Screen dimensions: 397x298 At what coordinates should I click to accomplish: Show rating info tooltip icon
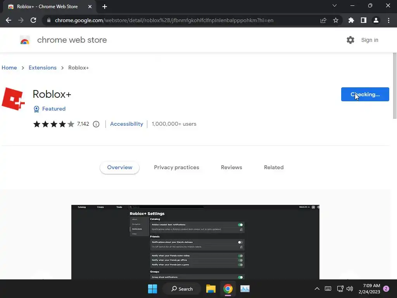click(x=96, y=124)
